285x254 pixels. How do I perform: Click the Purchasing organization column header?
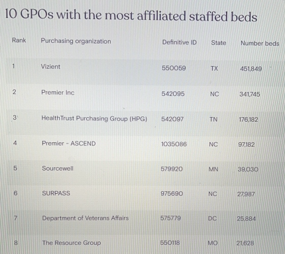coord(76,41)
